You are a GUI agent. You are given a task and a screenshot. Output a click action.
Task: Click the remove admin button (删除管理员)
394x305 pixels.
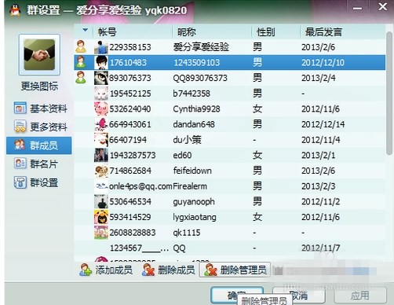pos(235,270)
